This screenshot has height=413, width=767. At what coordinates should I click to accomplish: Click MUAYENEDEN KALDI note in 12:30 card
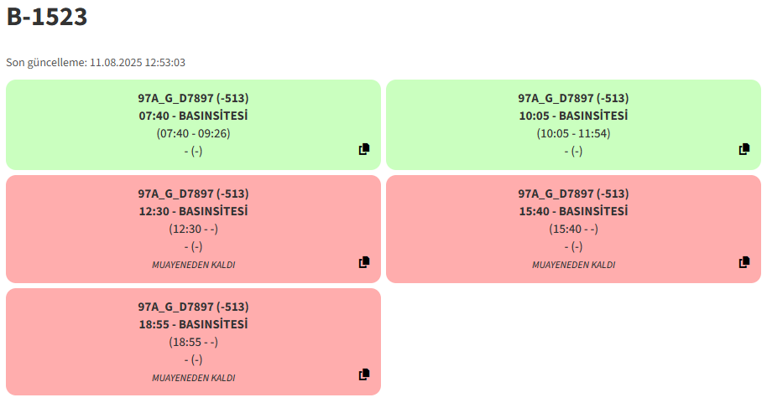[x=193, y=265]
